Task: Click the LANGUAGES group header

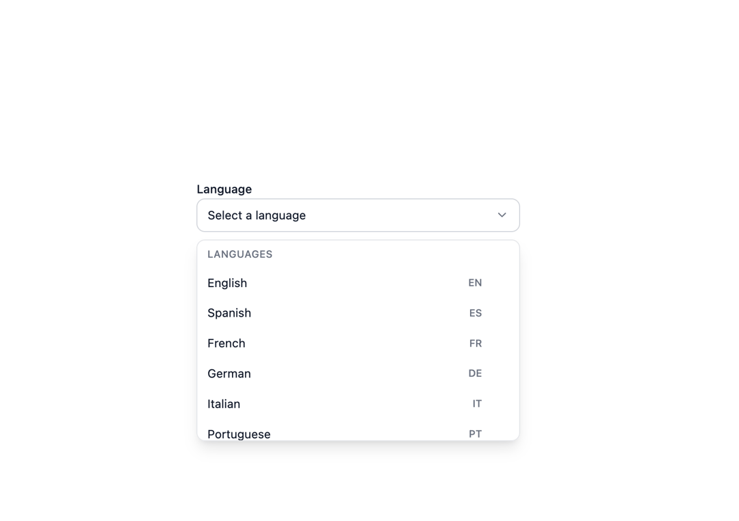Action: pos(240,254)
